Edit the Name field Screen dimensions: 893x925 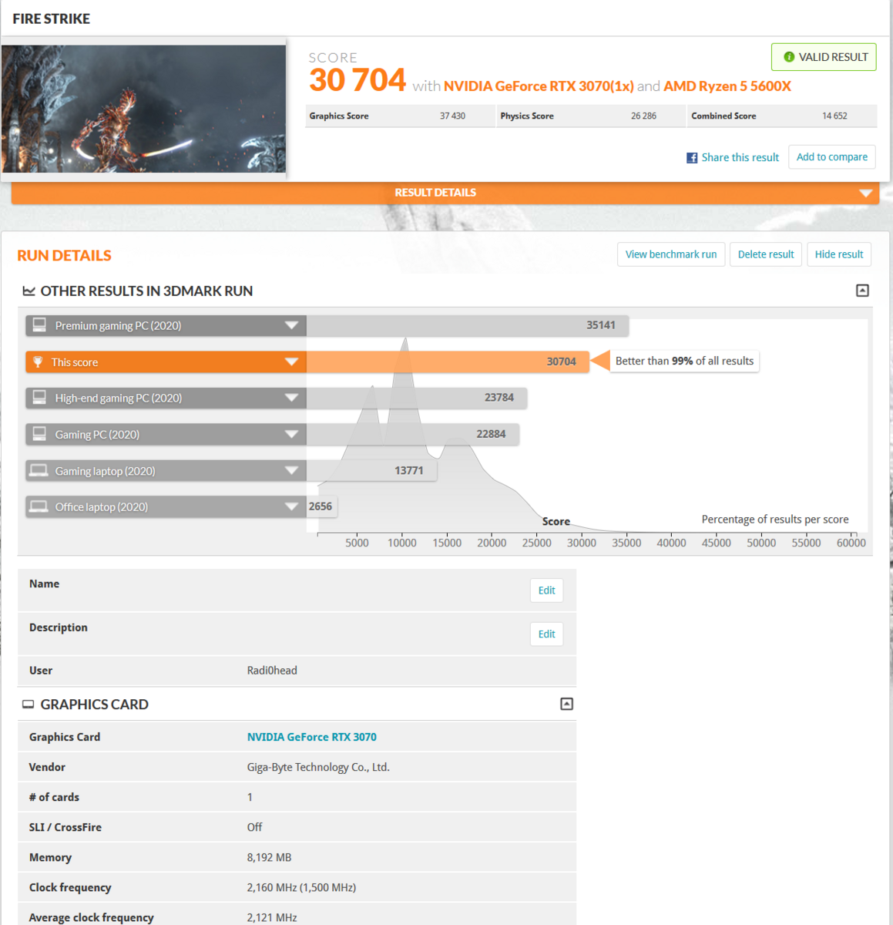[546, 590]
